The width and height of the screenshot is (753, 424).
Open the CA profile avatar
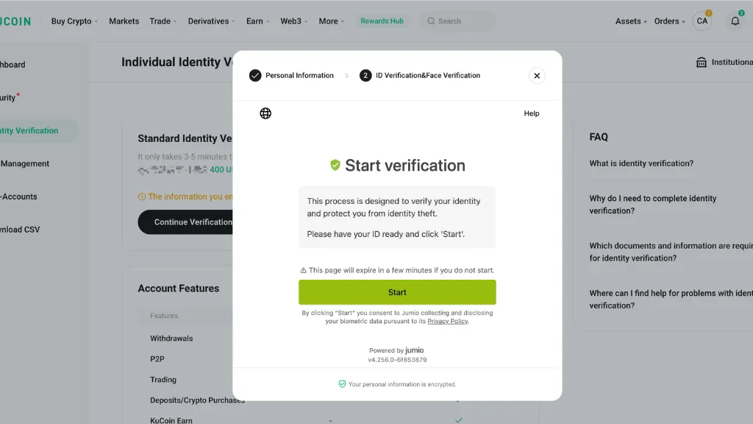click(x=702, y=21)
